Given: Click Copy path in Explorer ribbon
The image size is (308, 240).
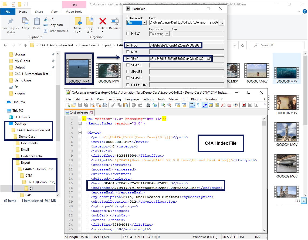Looking at the screenshot, I should click(53, 25).
